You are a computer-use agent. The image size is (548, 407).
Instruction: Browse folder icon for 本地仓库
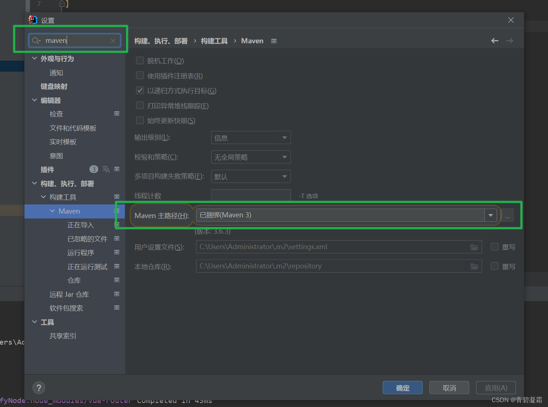click(x=474, y=266)
